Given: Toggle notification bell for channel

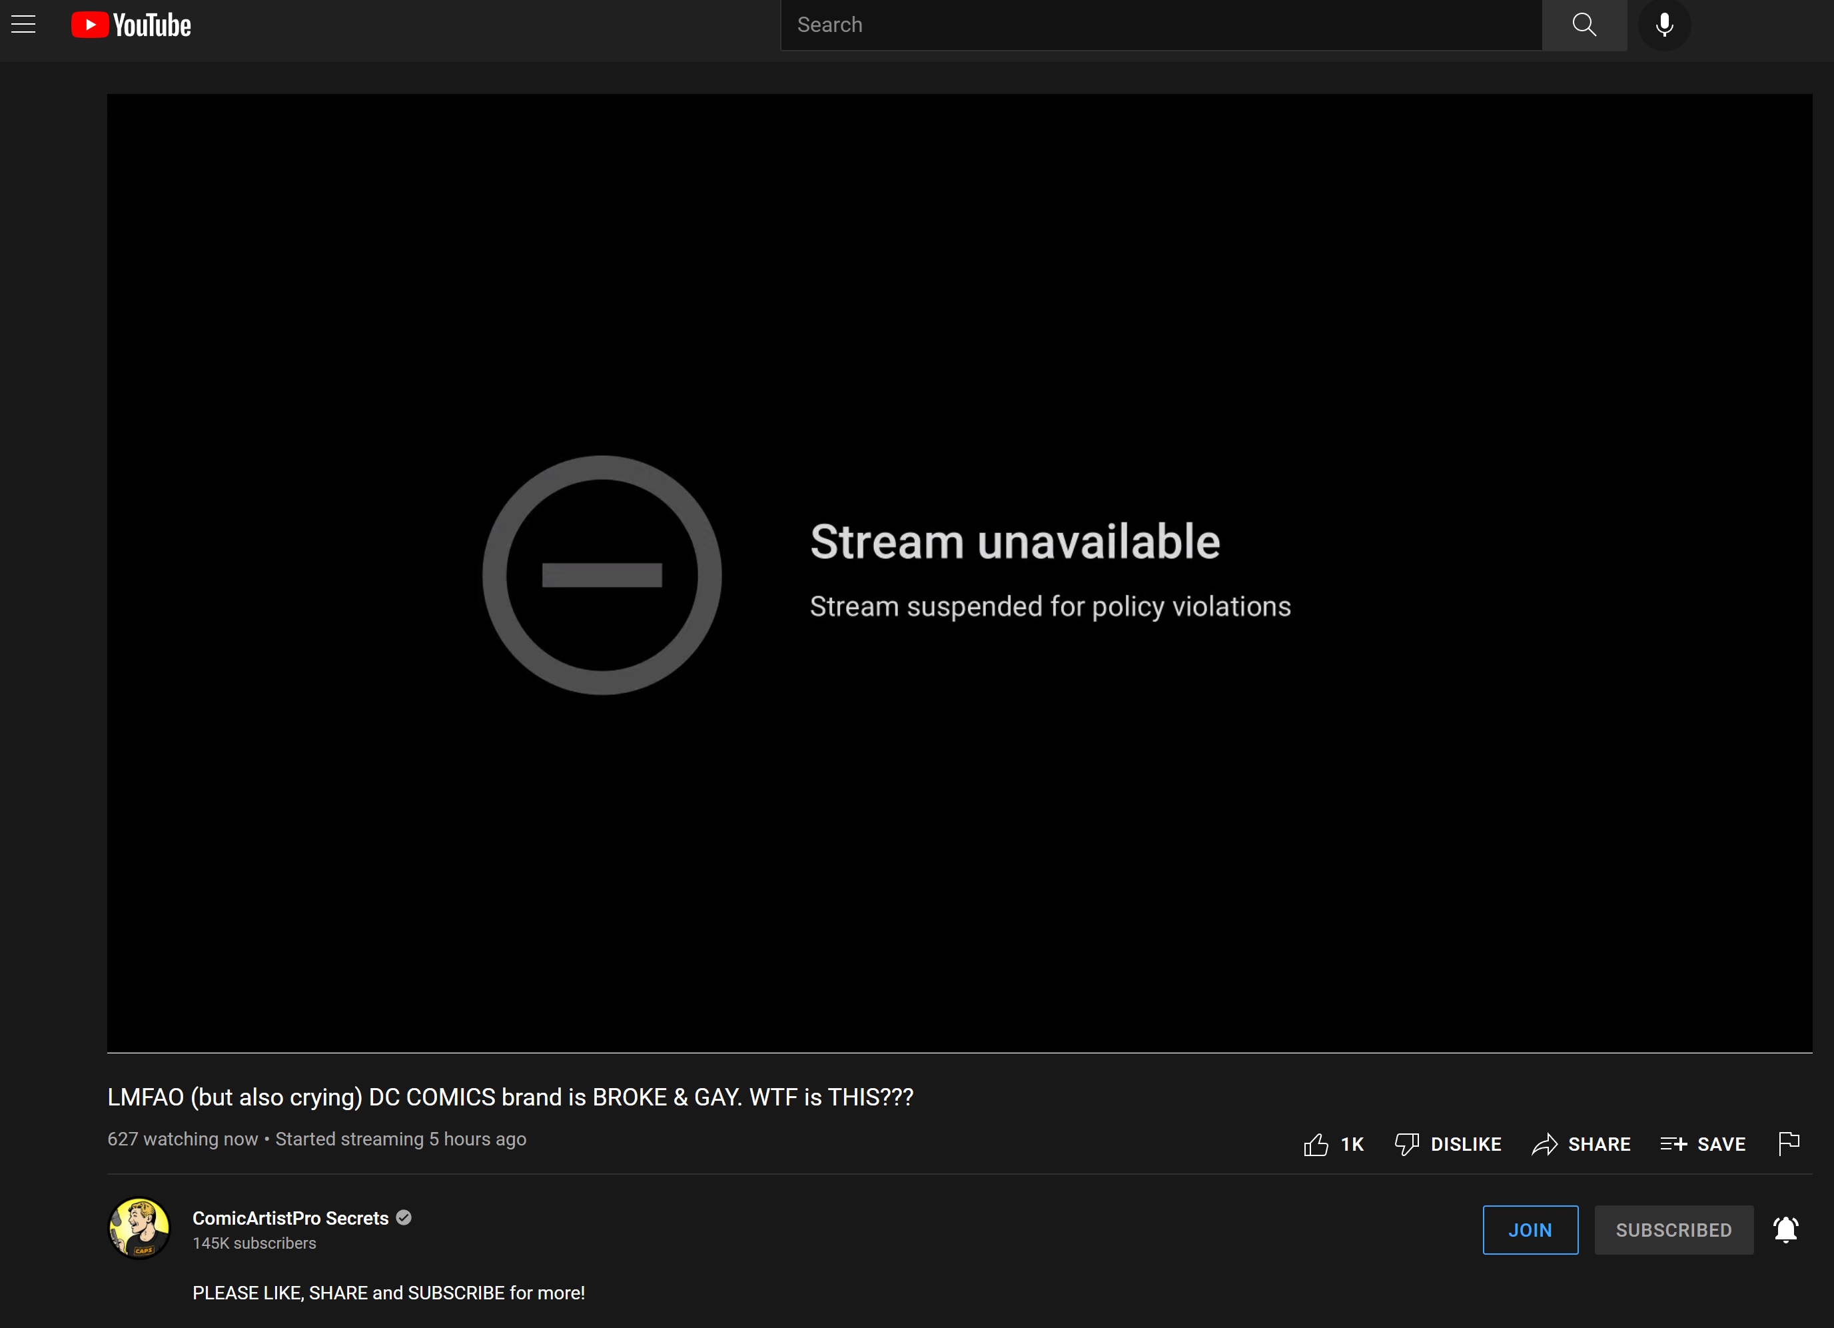Looking at the screenshot, I should tap(1785, 1229).
